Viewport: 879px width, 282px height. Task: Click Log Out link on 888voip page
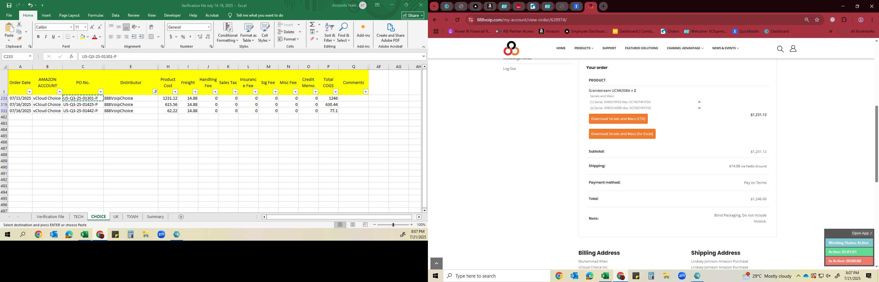click(509, 69)
